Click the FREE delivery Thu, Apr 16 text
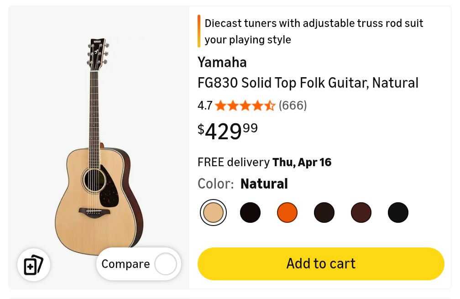The width and height of the screenshot is (460, 299). tap(265, 162)
